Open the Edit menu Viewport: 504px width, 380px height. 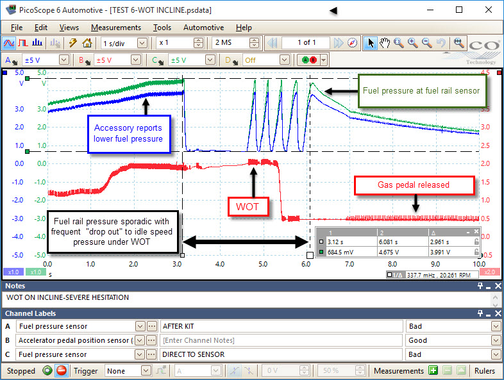[x=41, y=28]
